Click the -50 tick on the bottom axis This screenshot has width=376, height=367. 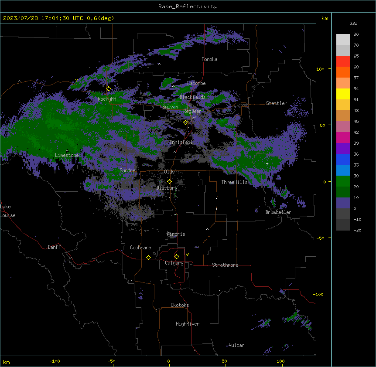click(111, 361)
